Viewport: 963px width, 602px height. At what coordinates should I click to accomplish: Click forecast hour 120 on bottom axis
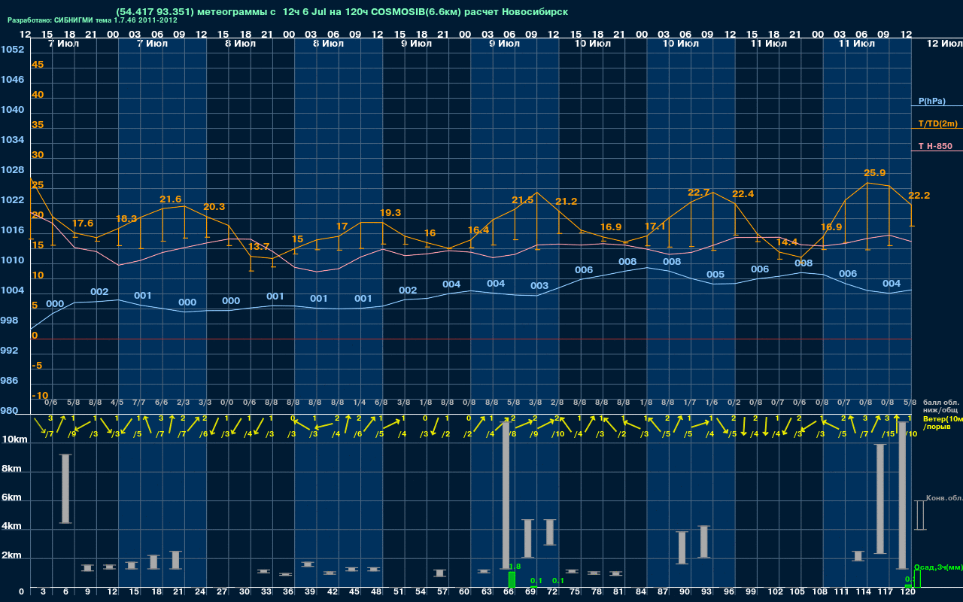pos(909,592)
